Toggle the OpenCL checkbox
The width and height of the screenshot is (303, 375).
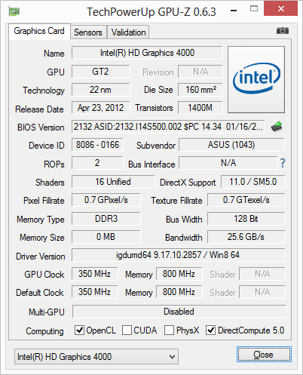79,330
